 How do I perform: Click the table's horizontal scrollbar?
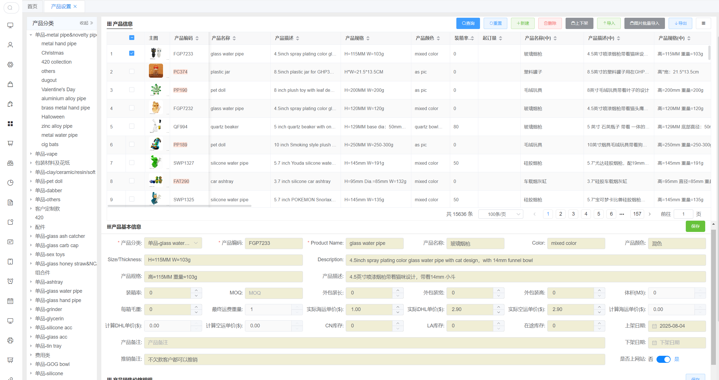pyautogui.click(x=179, y=206)
